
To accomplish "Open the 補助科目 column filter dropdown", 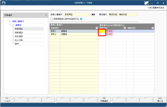I will click(153, 28).
